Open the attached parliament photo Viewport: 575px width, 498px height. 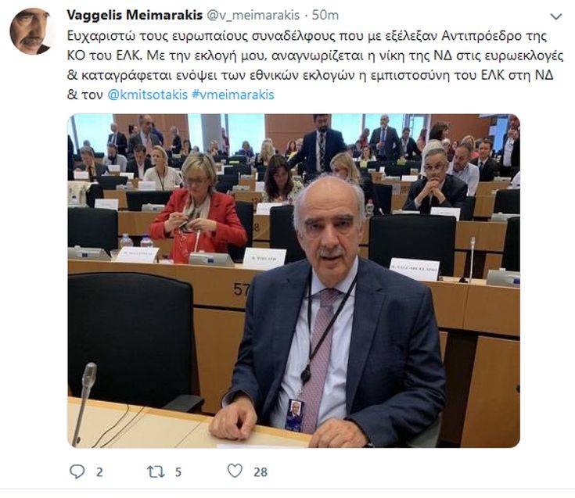click(x=293, y=281)
